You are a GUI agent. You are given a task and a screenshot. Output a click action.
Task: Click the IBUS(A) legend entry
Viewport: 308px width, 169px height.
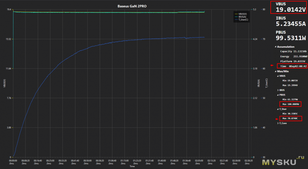240,17
